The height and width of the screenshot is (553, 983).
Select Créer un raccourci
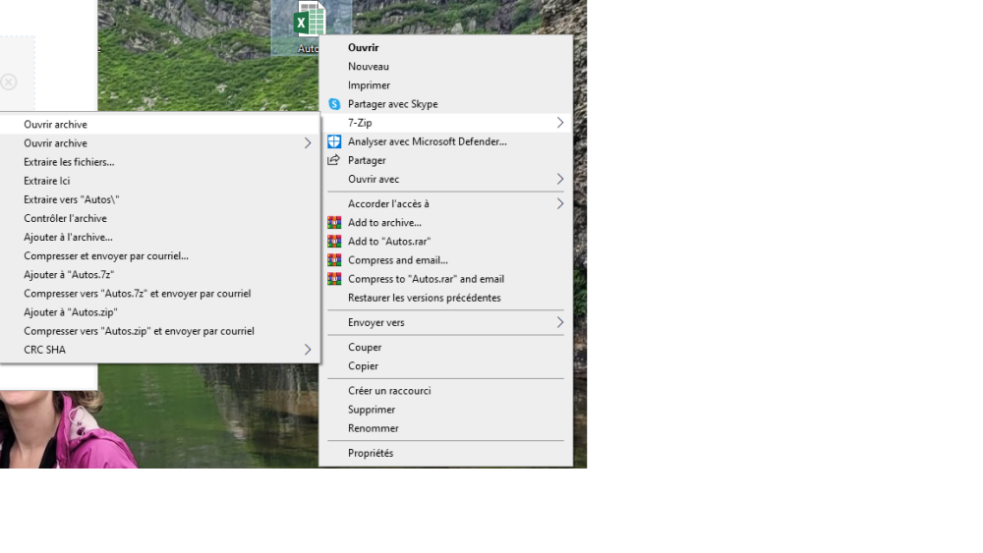point(389,391)
